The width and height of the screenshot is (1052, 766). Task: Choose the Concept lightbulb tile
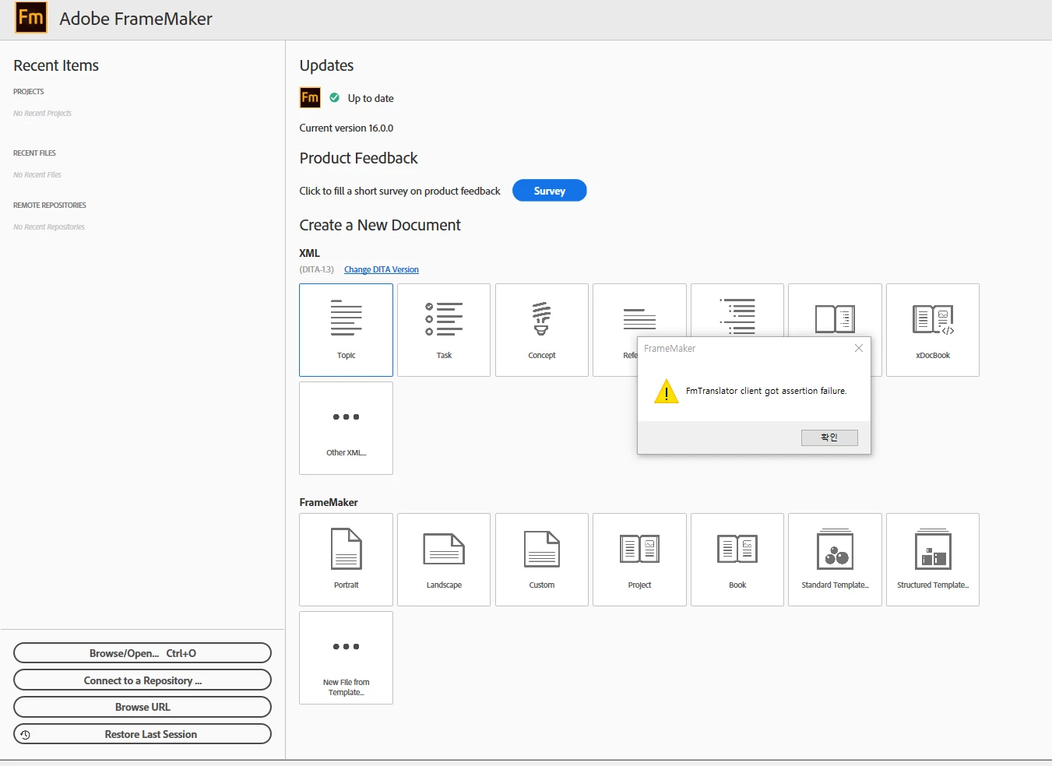tap(542, 329)
